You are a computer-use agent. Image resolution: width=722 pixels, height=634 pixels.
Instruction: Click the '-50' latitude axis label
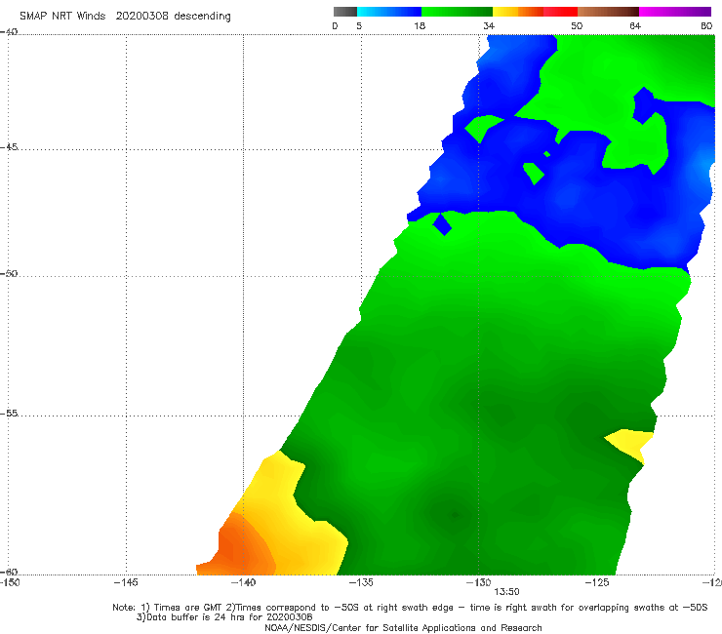point(9,273)
